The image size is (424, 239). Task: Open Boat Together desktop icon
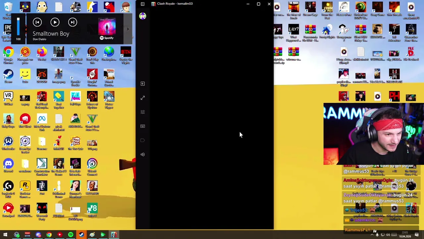click(x=59, y=100)
